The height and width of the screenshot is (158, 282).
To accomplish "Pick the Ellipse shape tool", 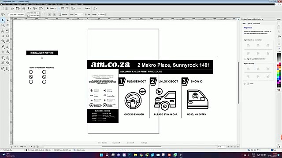I will tap(7, 36).
